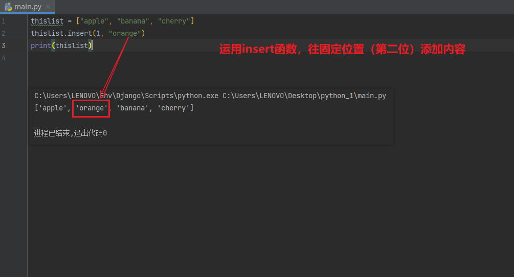Click the main.py path in console output
Viewport: 514px width, 277px height.
(x=304, y=96)
